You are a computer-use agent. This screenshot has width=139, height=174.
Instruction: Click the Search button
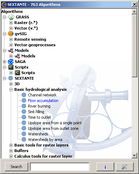[16, 167]
